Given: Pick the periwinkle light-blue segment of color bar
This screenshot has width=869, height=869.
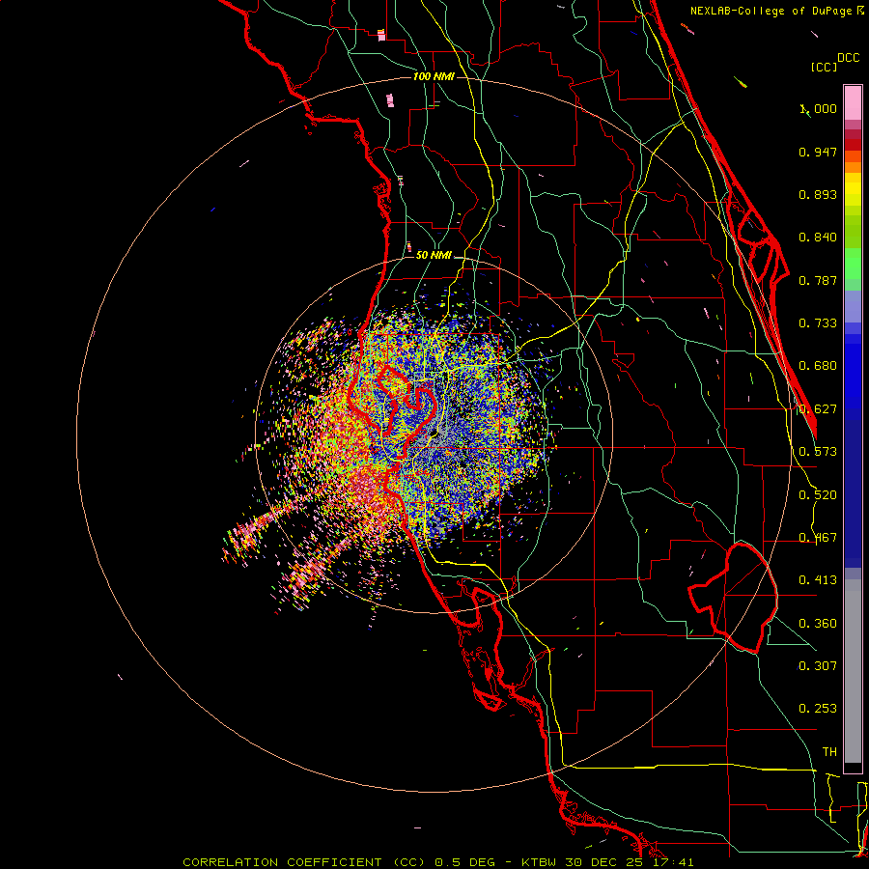Looking at the screenshot, I should point(853,306).
